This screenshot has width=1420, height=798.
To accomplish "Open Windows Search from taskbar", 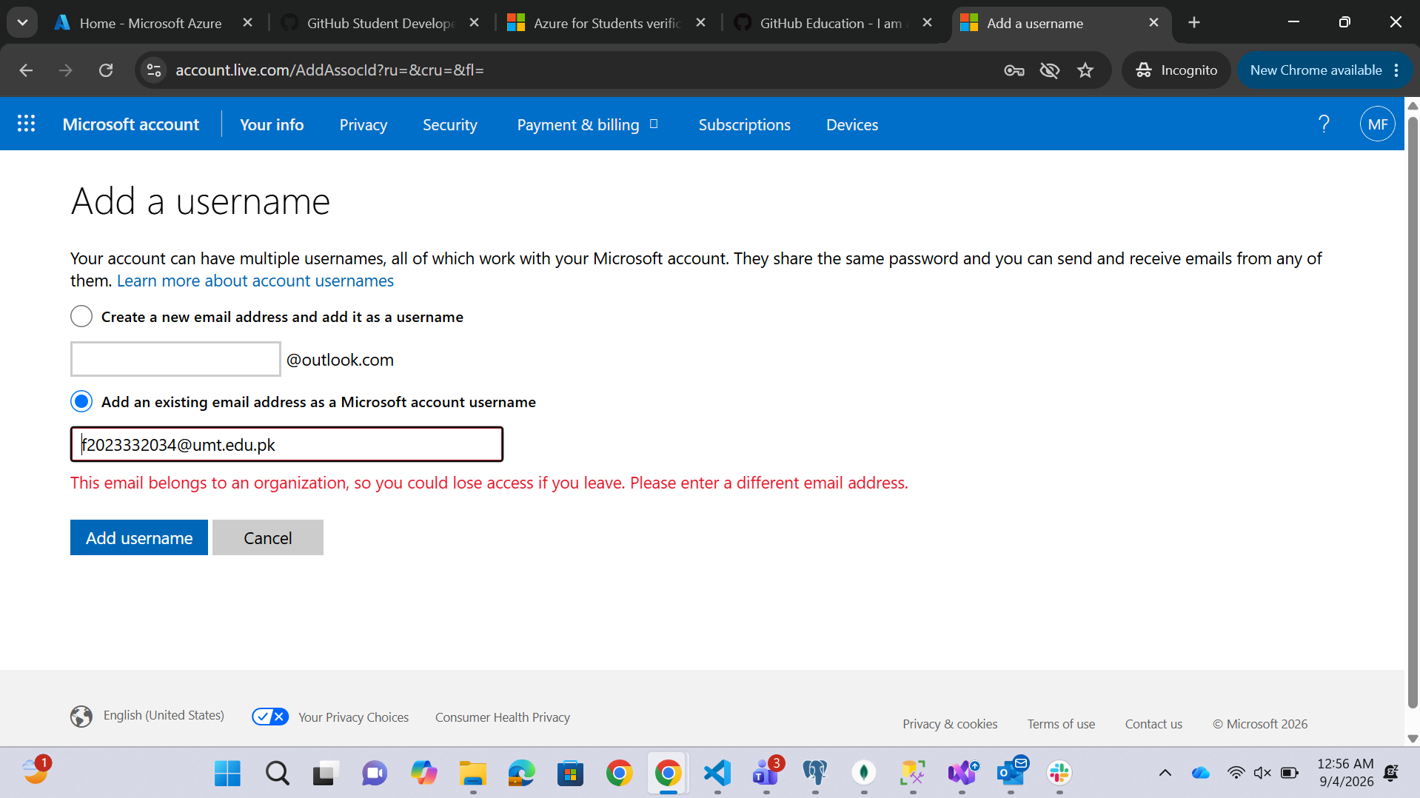I will point(277,774).
